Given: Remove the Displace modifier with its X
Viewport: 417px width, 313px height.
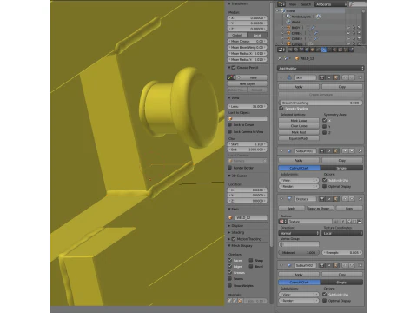Looking at the screenshot, I should pos(361,199).
